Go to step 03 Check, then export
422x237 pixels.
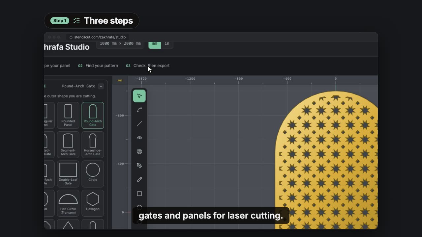pos(148,66)
